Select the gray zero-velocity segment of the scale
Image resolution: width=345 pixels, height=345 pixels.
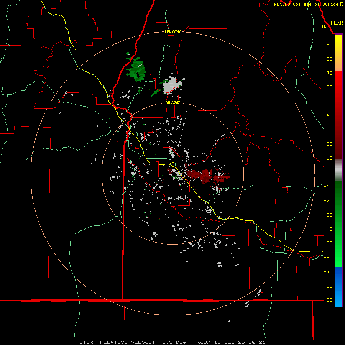click(x=338, y=170)
